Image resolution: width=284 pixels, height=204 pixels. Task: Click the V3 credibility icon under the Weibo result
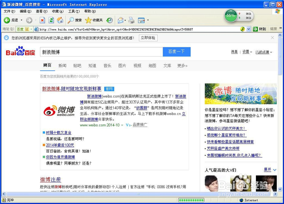pos(128,125)
